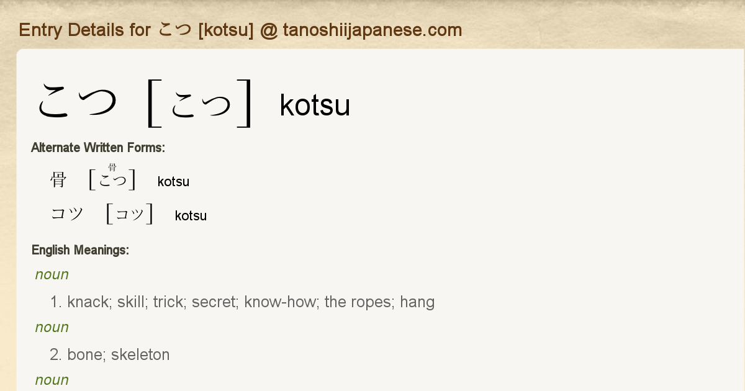Click the 'Alternate Written Forms:' label
Screen dimensions: 745x391
[97, 148]
